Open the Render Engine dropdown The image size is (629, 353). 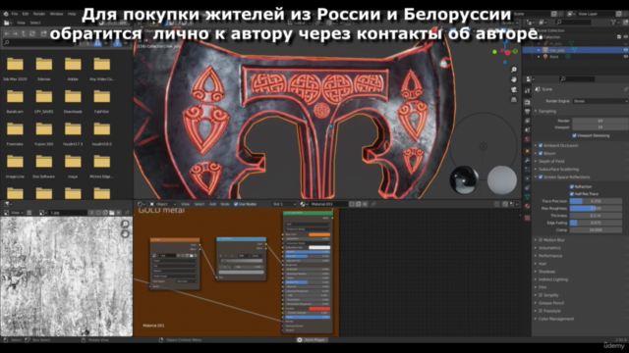pos(600,101)
